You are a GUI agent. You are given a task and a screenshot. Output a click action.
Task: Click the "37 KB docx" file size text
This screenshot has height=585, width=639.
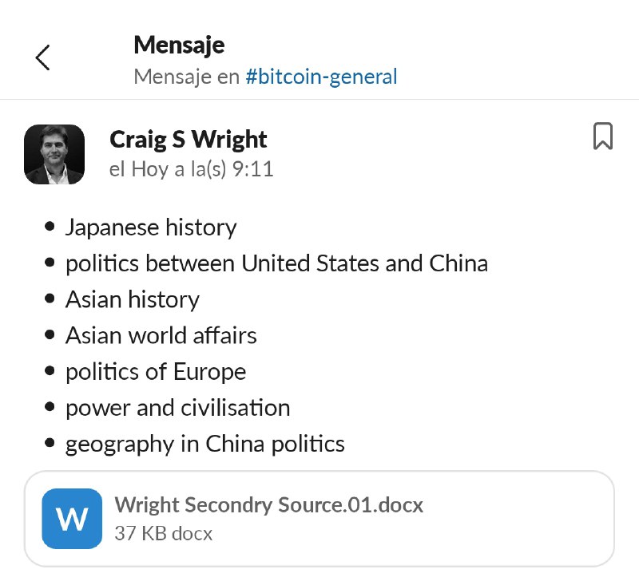(164, 533)
